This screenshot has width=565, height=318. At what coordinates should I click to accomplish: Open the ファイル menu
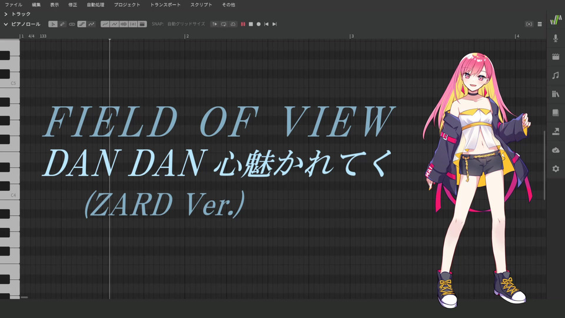click(14, 5)
